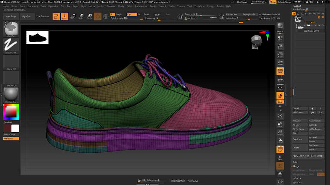330x185 pixels.
Task: Open the Alpha menu
Action: pyautogui.click(x=6, y=6)
